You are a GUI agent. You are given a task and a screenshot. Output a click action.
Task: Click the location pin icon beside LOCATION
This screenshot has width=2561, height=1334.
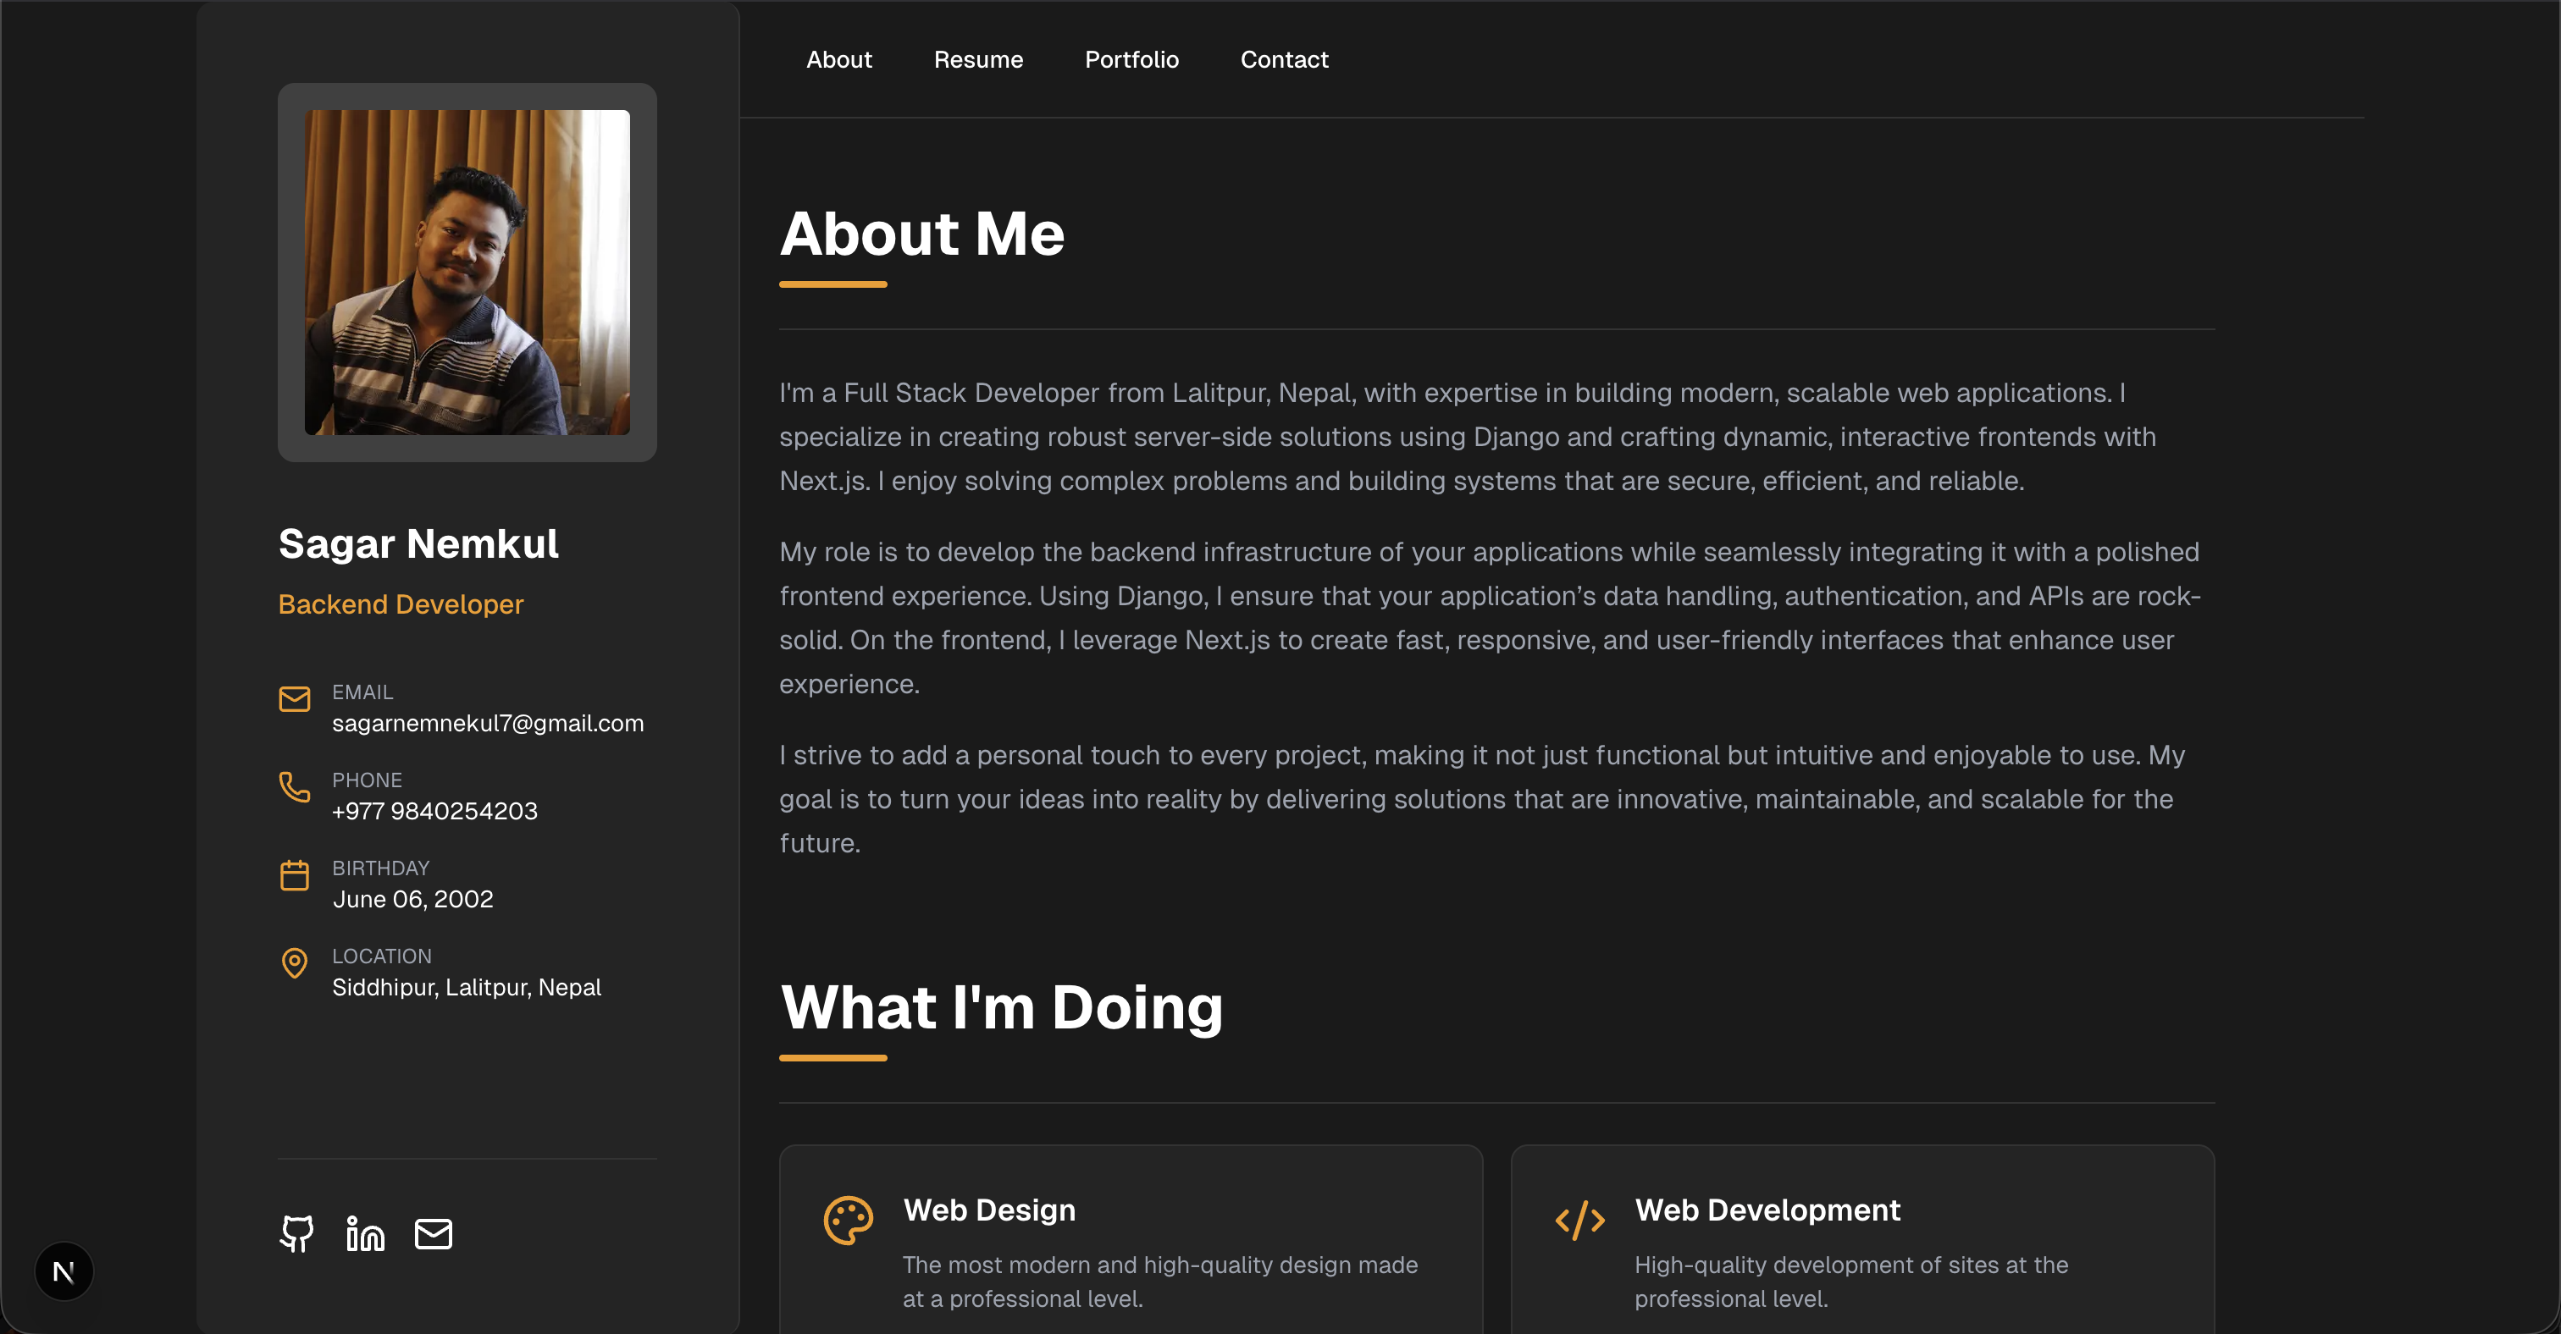[294, 963]
